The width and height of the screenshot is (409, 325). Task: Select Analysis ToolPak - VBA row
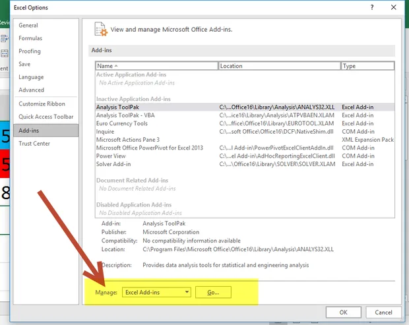pos(245,115)
